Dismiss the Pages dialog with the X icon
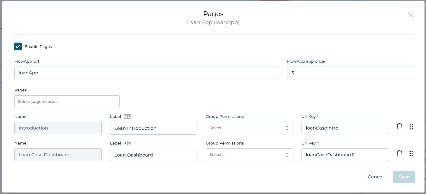 [411, 14]
